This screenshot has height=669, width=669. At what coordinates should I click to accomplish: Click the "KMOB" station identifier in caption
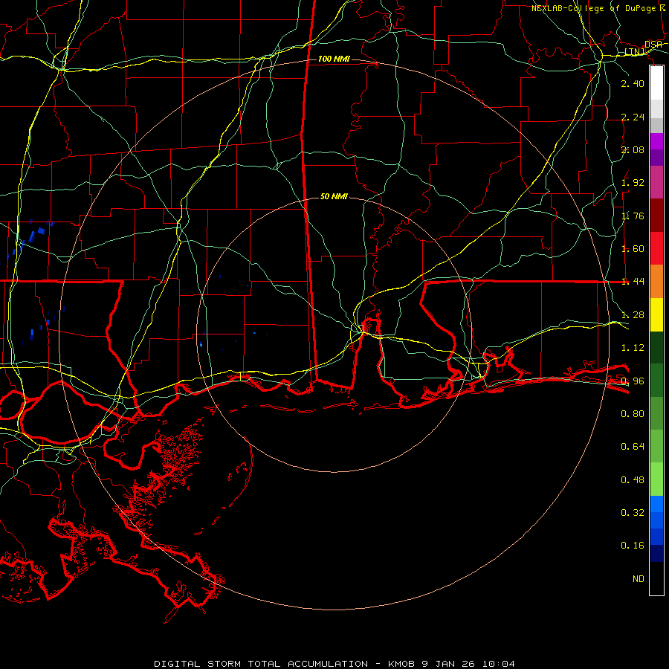pos(401,664)
